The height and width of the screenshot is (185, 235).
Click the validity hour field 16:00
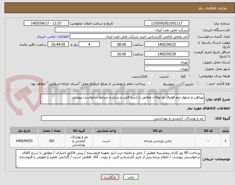point(121,54)
